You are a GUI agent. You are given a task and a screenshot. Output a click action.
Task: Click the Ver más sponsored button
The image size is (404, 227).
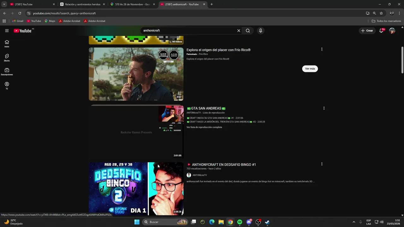click(310, 68)
